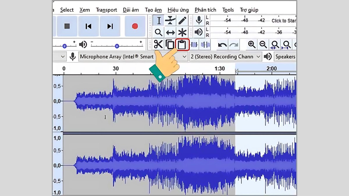Select the Envelope tool
Screen dimensions: 349x196
pos(170,21)
